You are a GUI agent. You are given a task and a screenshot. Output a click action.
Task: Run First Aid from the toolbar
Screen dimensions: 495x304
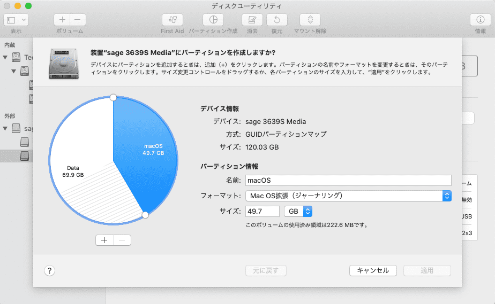(172, 20)
